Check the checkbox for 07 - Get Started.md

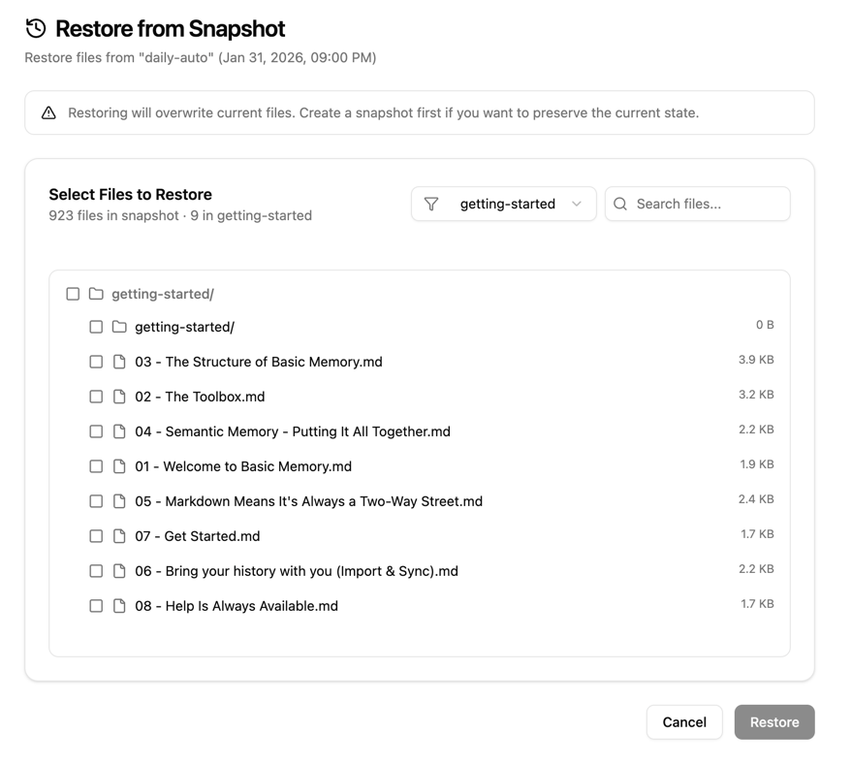tap(96, 536)
